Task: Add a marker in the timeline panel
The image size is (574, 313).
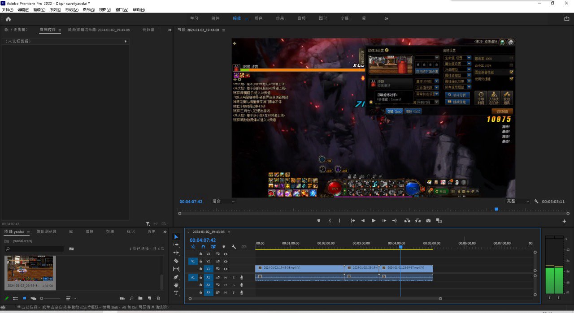Action: pyautogui.click(x=224, y=247)
